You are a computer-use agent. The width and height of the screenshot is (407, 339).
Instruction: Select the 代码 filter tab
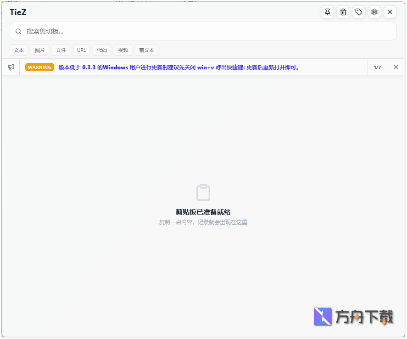pyautogui.click(x=101, y=50)
